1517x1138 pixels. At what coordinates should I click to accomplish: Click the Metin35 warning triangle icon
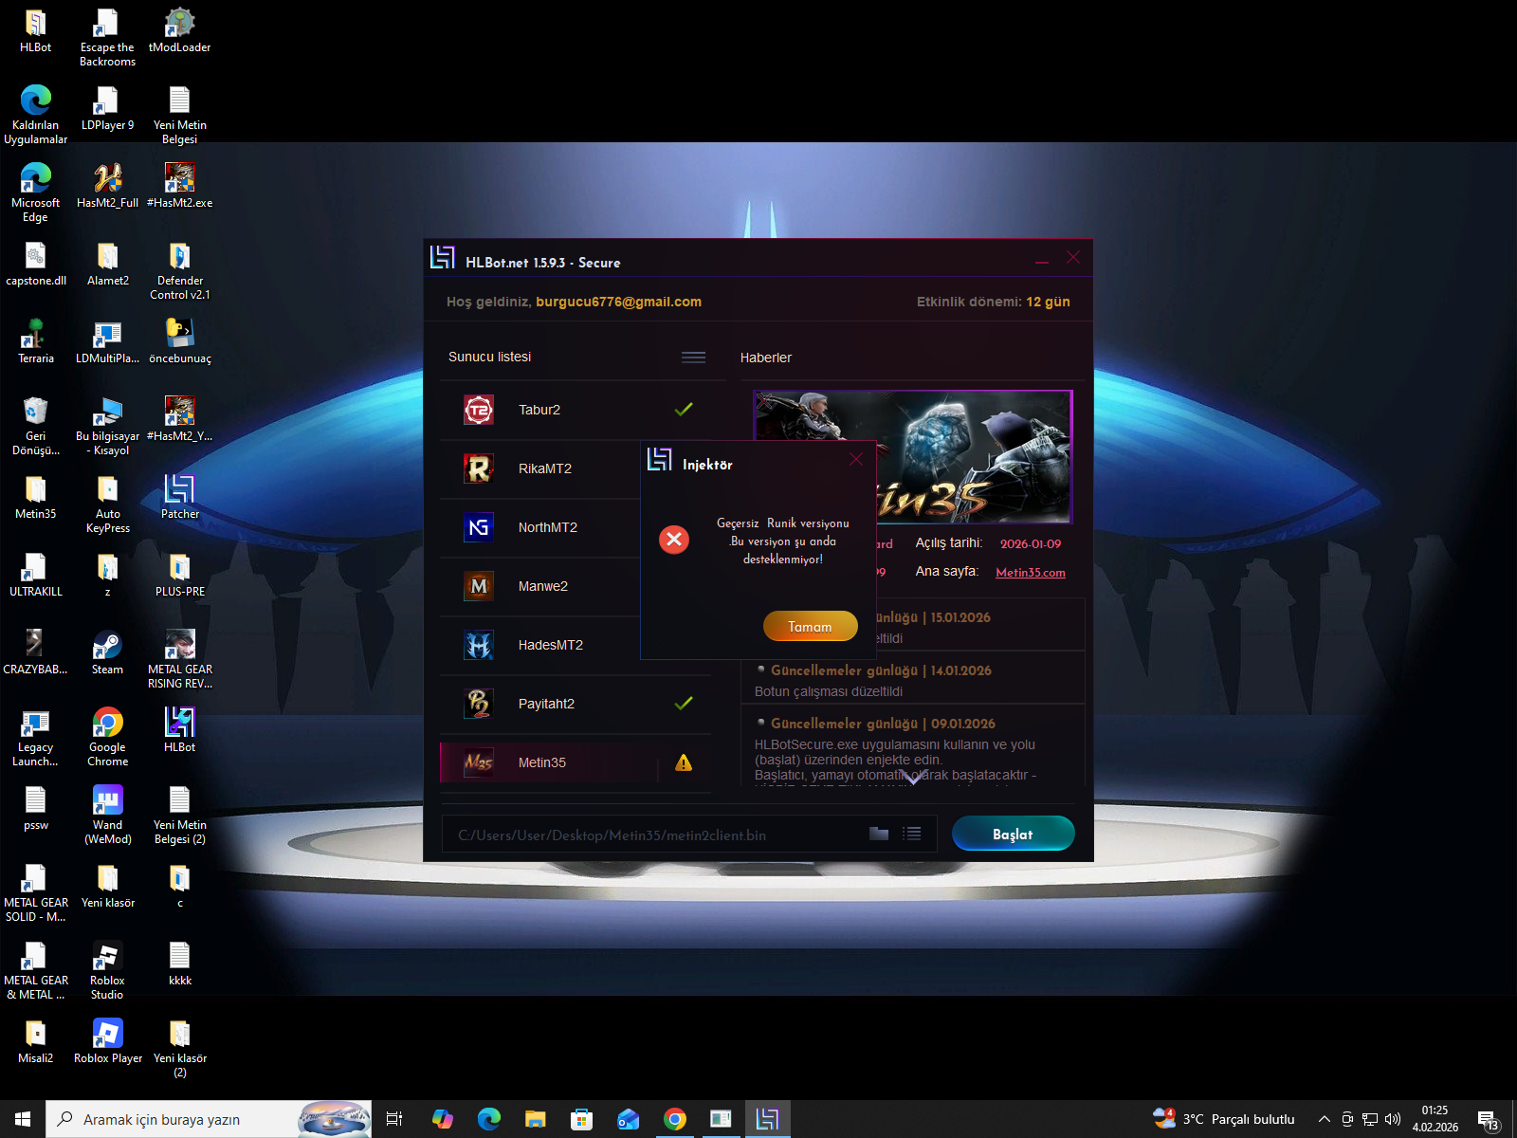click(684, 762)
